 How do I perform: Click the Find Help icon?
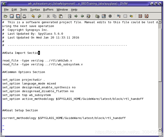pyautogui.click(x=146, y=16)
